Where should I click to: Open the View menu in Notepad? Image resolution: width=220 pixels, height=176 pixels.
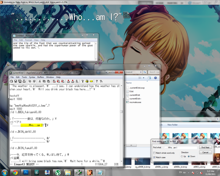(36, 40)
